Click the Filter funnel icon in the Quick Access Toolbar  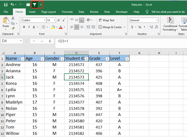(34, 5)
